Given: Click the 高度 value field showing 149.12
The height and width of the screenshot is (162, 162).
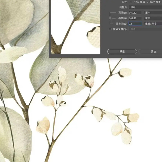Looking at the screenshot, I should click(x=135, y=18).
